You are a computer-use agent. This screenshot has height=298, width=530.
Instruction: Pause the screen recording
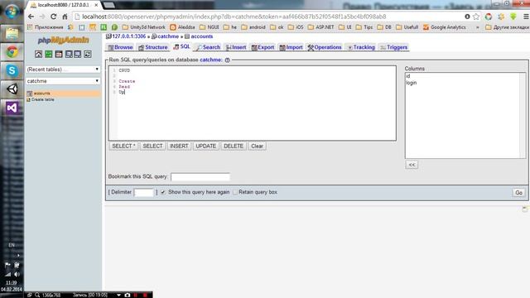(136, 295)
